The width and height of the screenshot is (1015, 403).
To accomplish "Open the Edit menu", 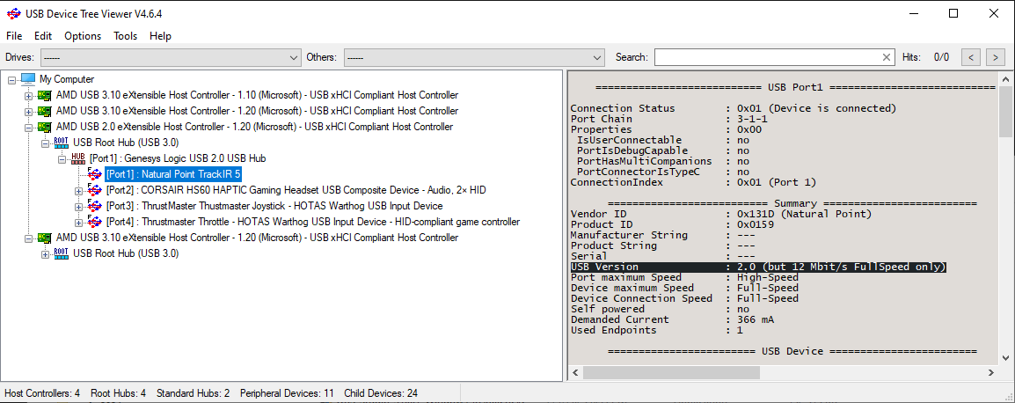I will coord(43,36).
